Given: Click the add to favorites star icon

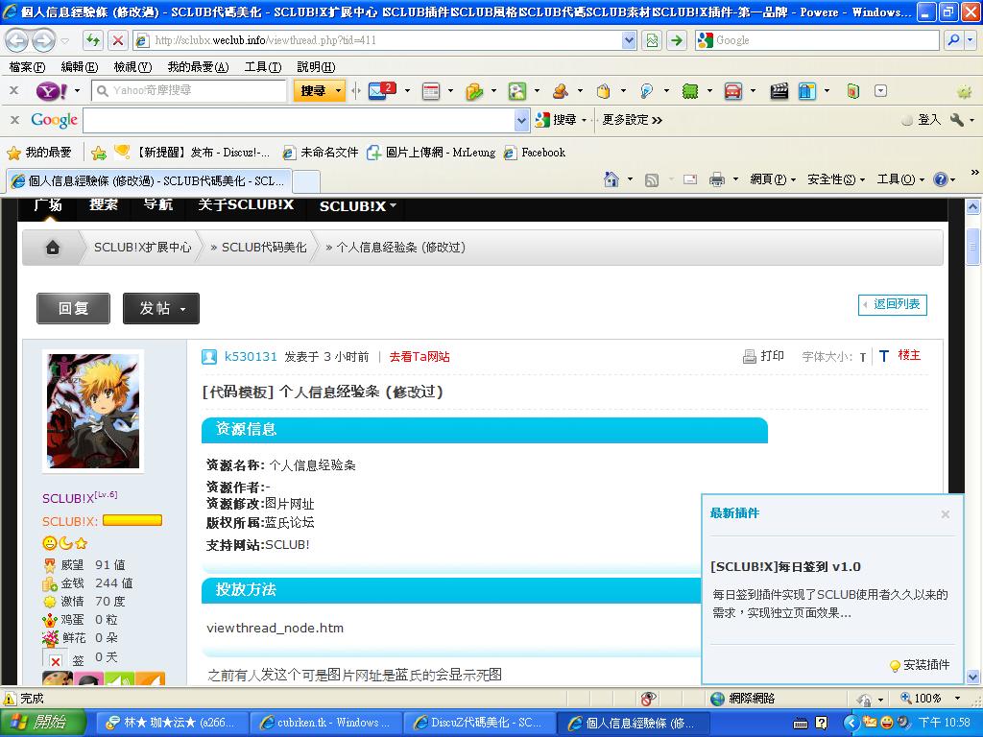Looking at the screenshot, I should pyautogui.click(x=98, y=153).
